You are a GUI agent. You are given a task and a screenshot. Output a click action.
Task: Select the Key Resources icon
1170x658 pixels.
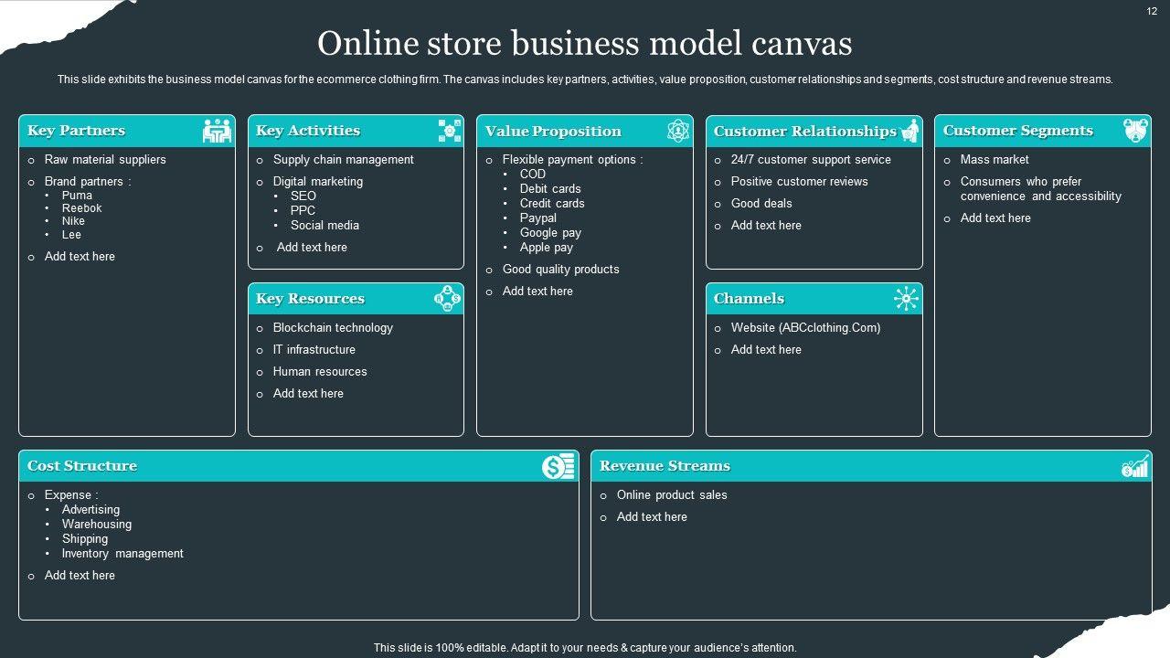[x=447, y=299]
